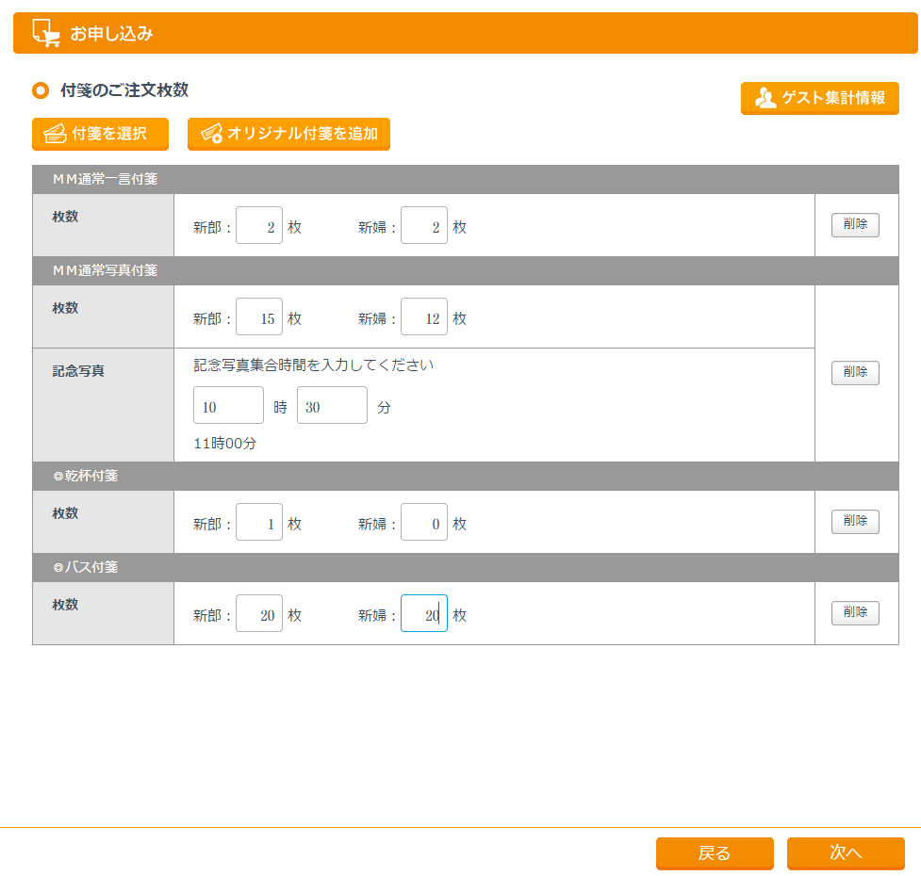Image resolution: width=921 pixels, height=876 pixels.
Task: Click the shopping cart icon in header
Action: point(45,33)
